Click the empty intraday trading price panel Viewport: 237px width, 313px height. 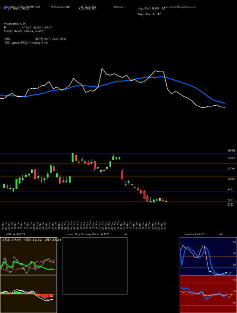(x=95, y=266)
